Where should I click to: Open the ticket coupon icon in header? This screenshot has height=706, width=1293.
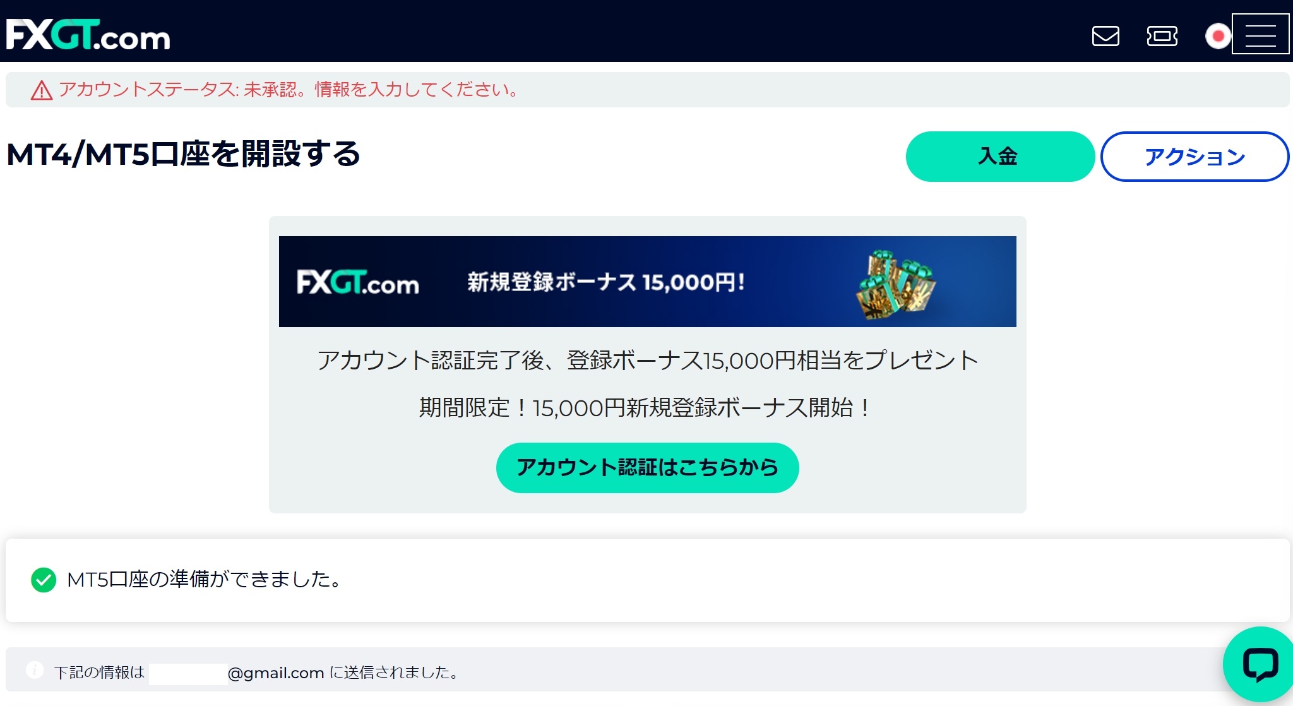click(x=1162, y=36)
